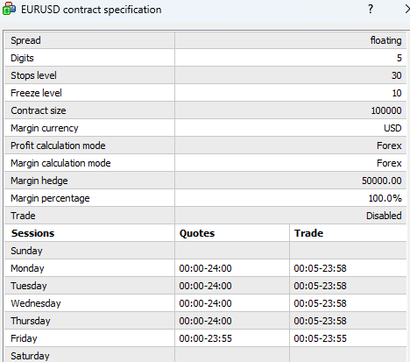Click Friday's Trade time 00:05-23:55
Screen dimensions: 410x362
tap(320, 338)
